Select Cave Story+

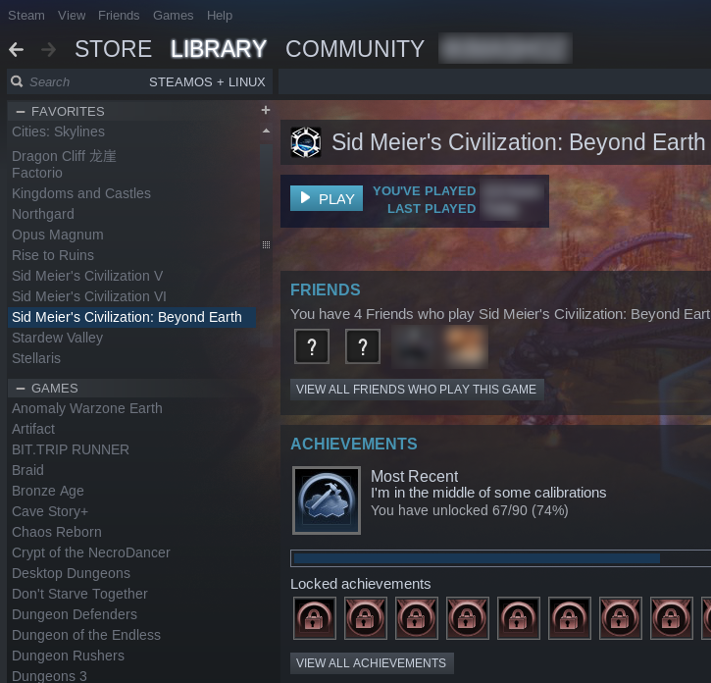pyautogui.click(x=50, y=511)
